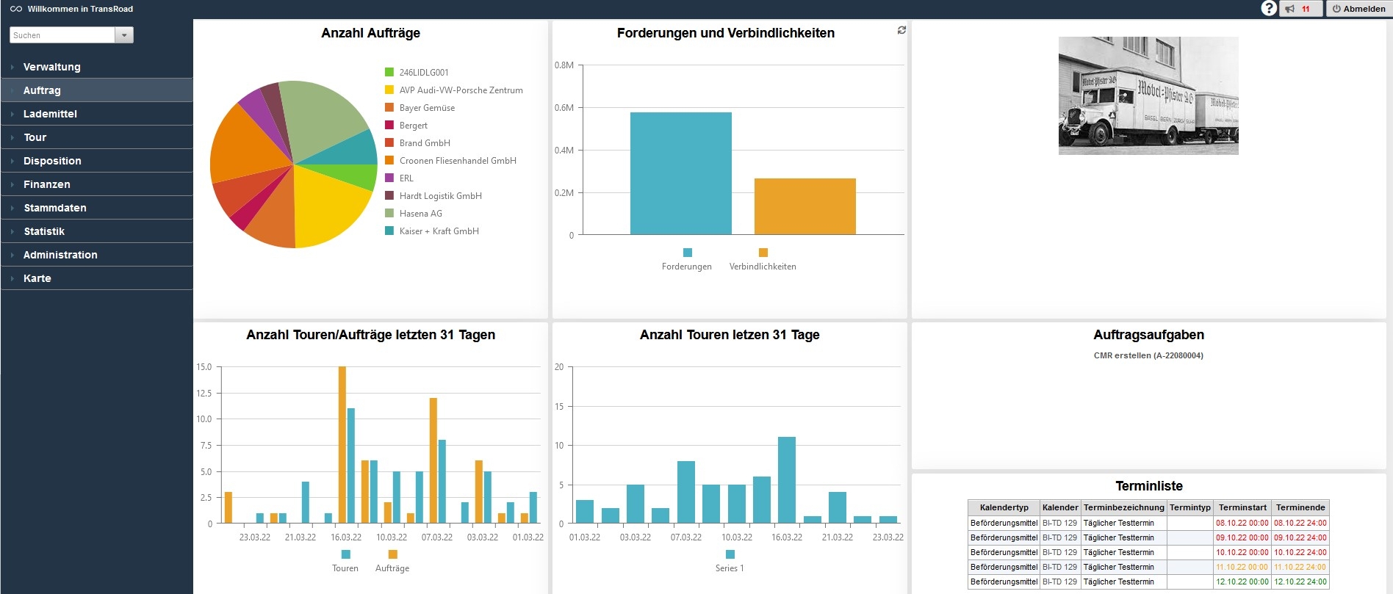Image resolution: width=1393 pixels, height=594 pixels.
Task: Open the Suchen dropdown arrow
Action: click(124, 35)
